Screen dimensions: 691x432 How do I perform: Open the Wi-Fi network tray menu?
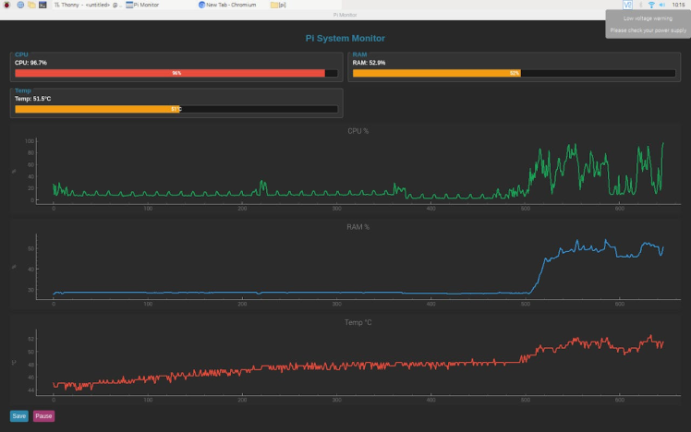pyautogui.click(x=651, y=5)
